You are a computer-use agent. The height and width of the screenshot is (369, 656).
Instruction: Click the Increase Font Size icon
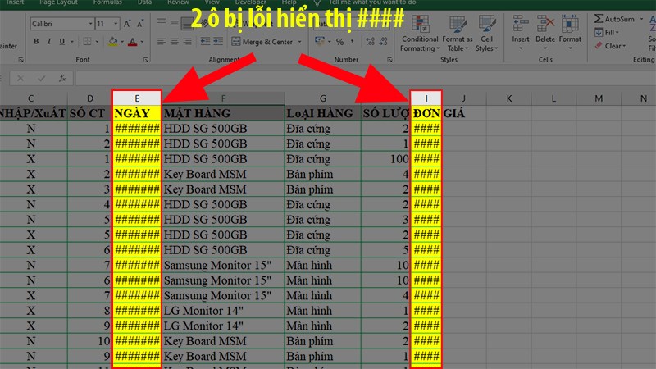tap(128, 24)
